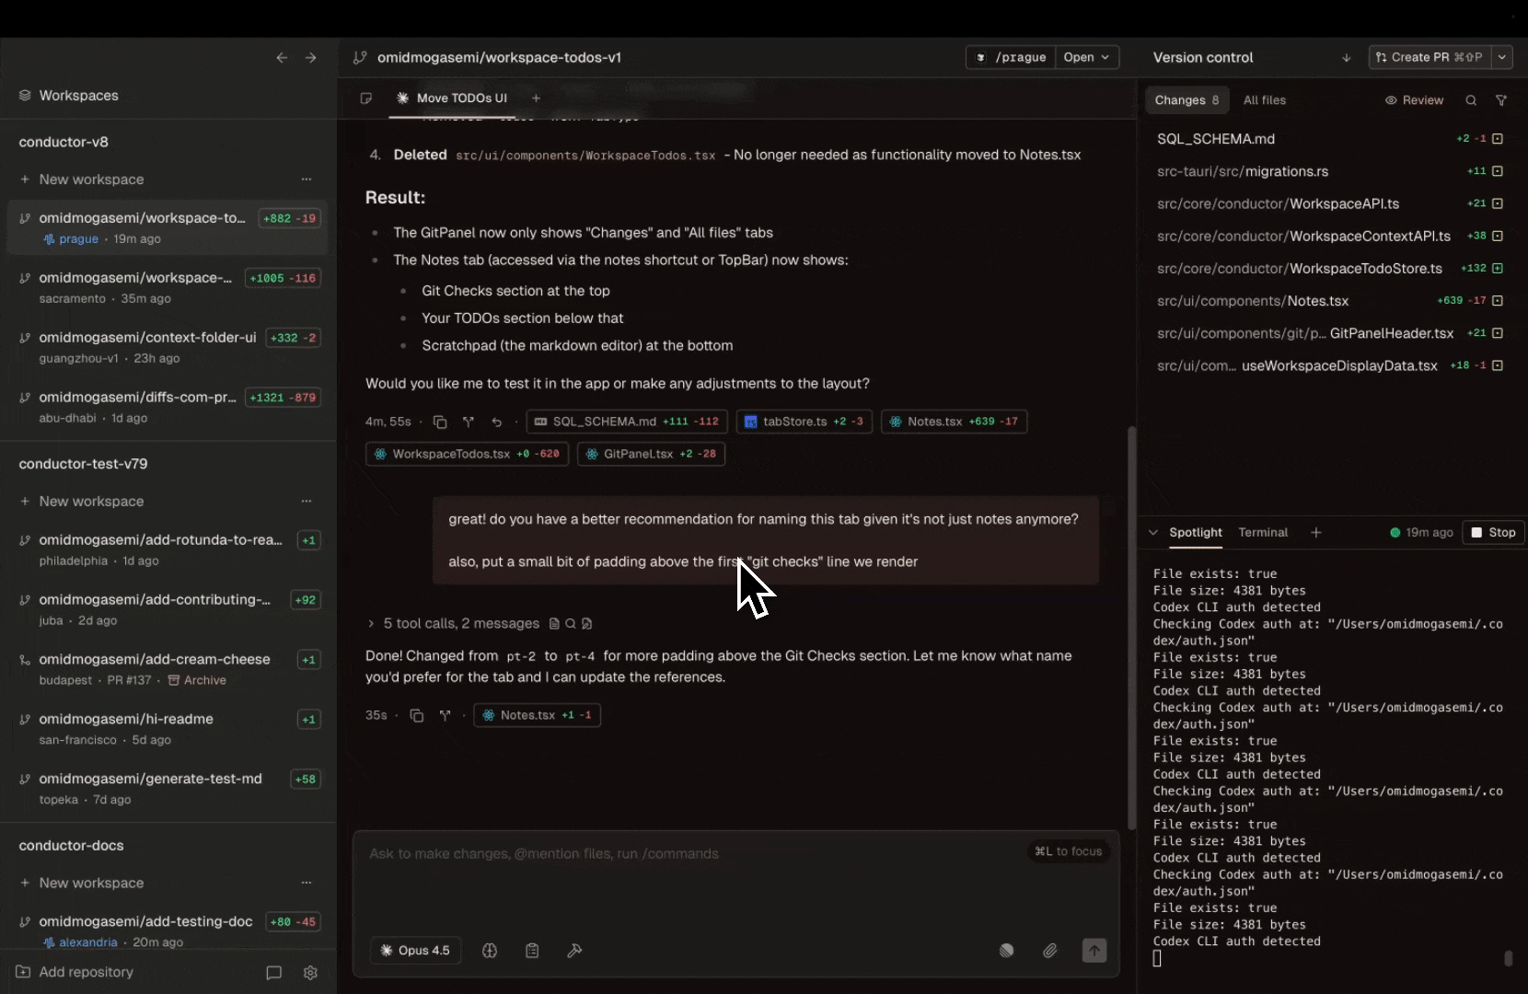Click the copy icon next to 4m, 55s
The width and height of the screenshot is (1528, 994).
point(440,422)
